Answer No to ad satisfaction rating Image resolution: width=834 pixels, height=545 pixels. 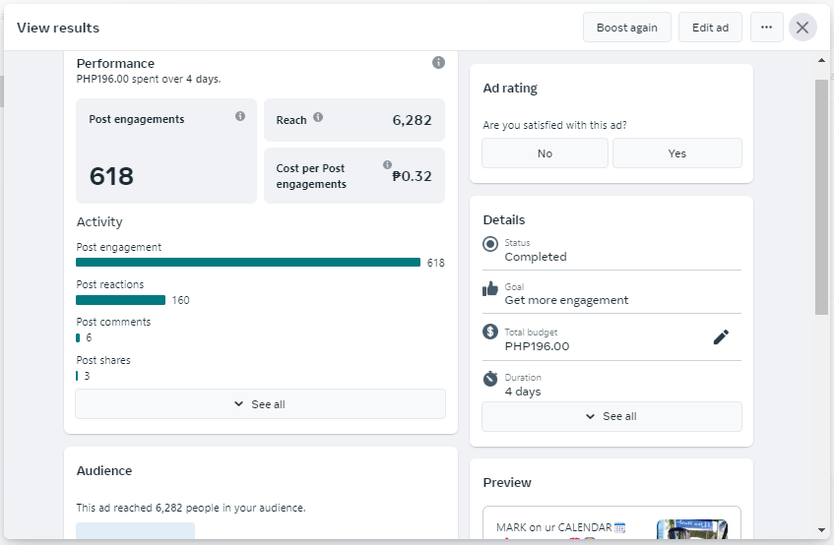545,153
